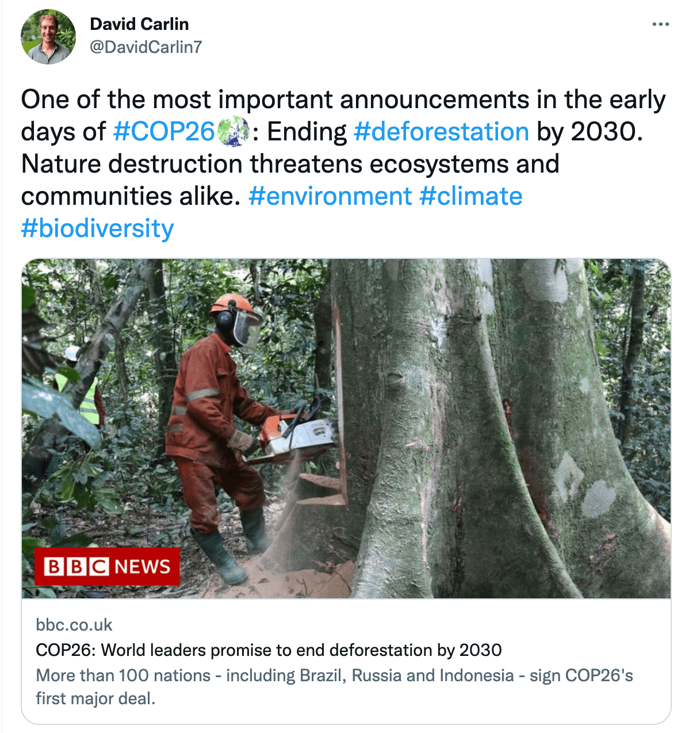Open the #environment hashtag

330,196
